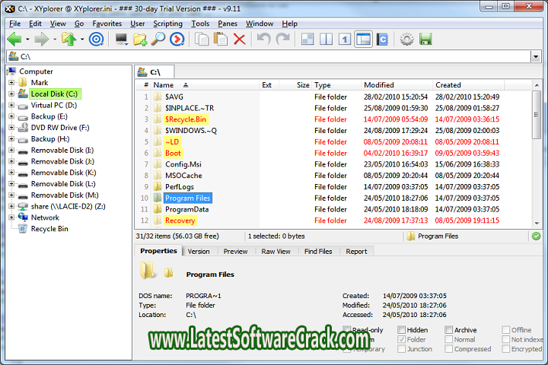Image resolution: width=548 pixels, height=365 pixels.
Task: Click the red X Delete icon
Action: 239,39
